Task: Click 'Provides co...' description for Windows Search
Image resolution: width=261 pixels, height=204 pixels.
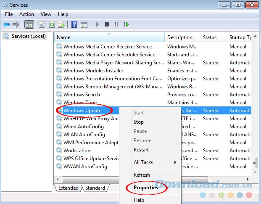Action: [182, 94]
